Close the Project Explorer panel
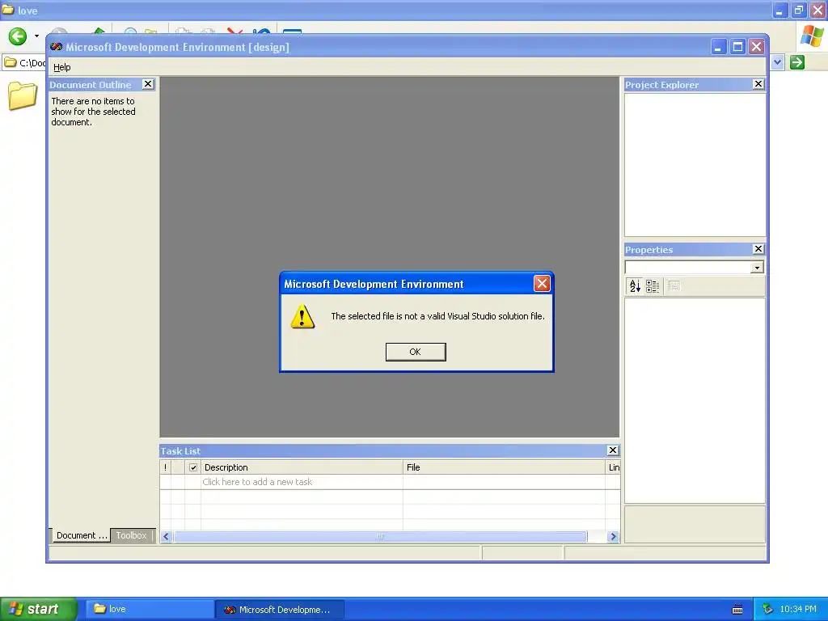 (x=758, y=84)
